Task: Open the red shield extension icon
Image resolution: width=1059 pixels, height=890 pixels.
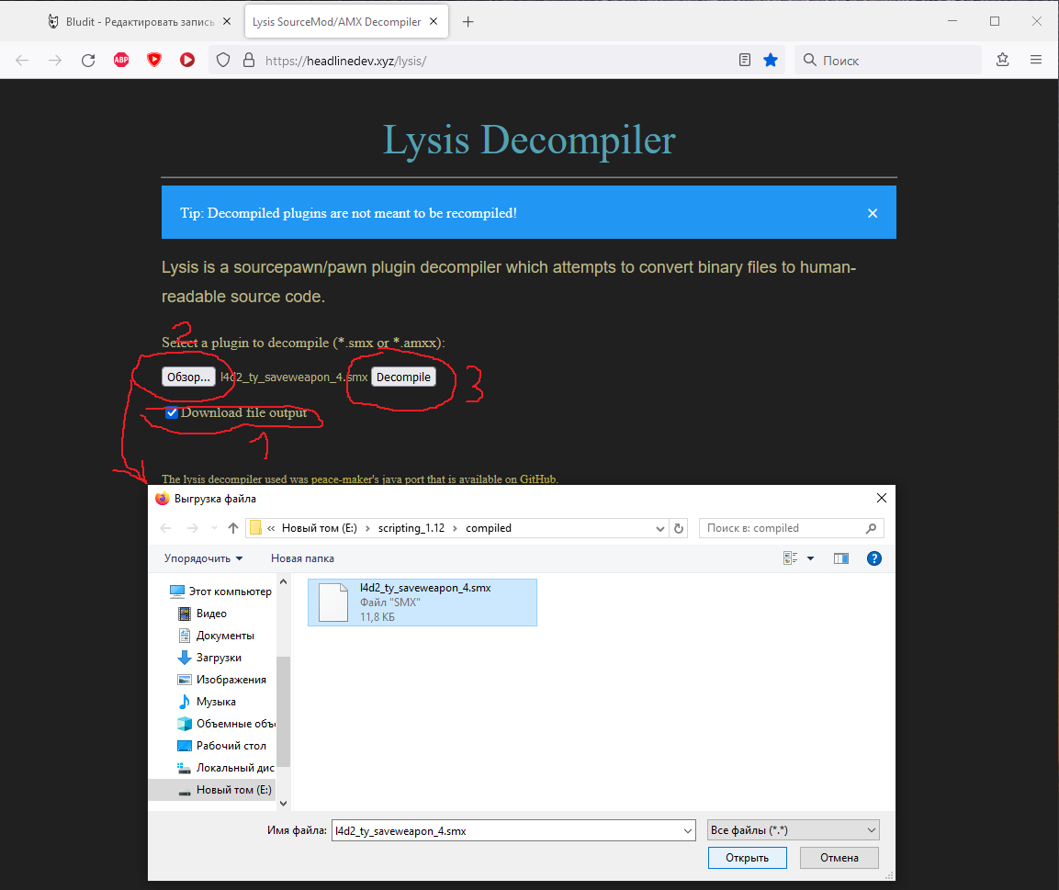Action: (154, 60)
